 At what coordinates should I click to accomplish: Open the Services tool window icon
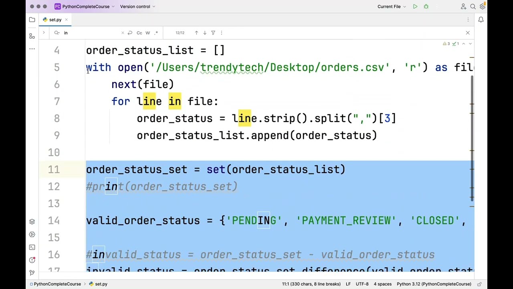tap(32, 234)
